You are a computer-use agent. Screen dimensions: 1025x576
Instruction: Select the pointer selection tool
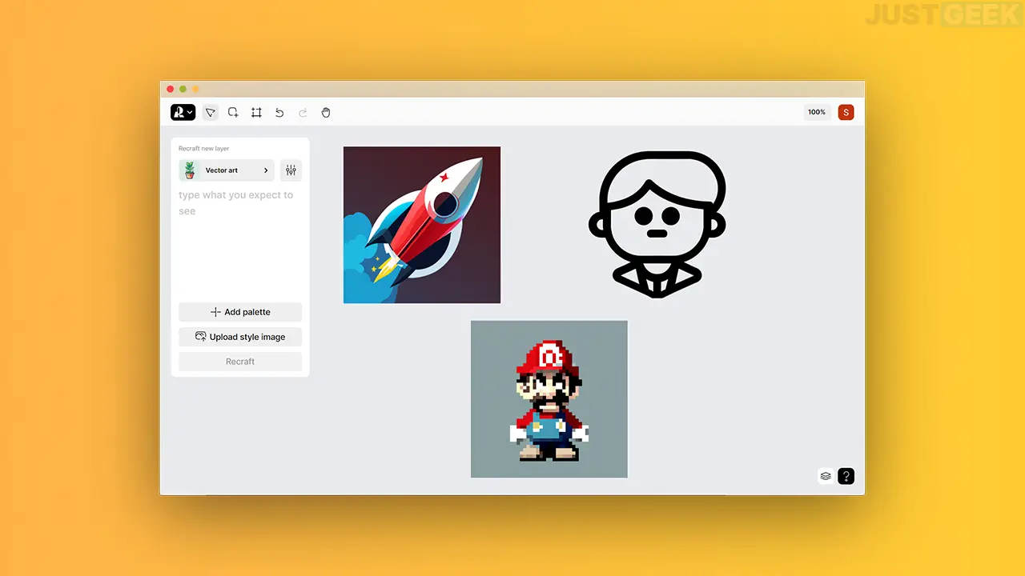pyautogui.click(x=210, y=113)
